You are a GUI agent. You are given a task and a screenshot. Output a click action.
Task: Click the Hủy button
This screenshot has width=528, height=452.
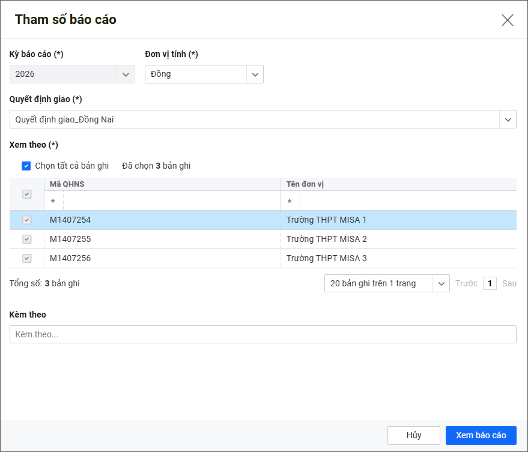pos(414,435)
